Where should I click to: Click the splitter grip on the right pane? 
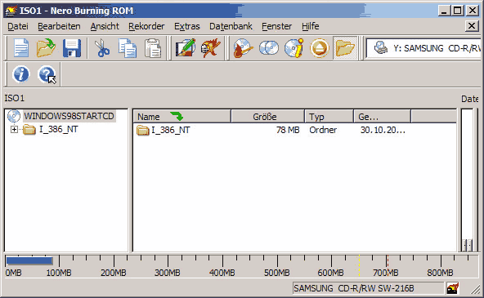(x=468, y=245)
